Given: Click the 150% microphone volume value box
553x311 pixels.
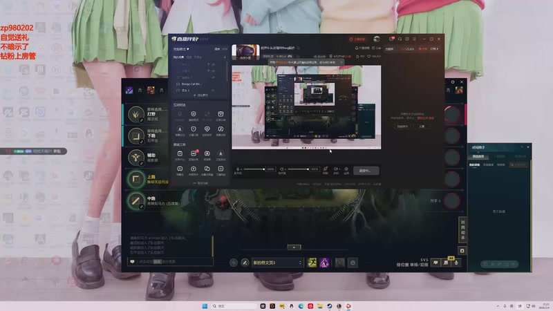Looking at the screenshot, I should (x=270, y=169).
